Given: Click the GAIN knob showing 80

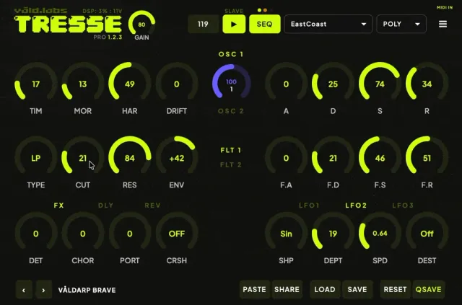Looking at the screenshot, I should [x=141, y=24].
